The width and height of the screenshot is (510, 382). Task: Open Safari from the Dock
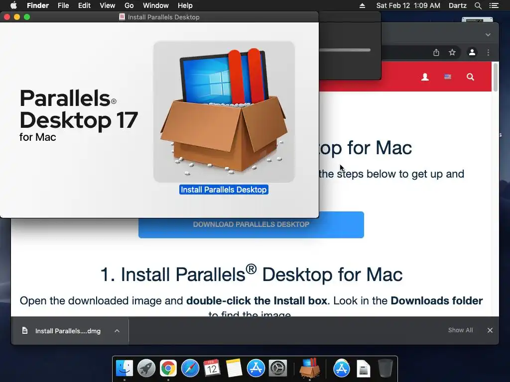coord(190,369)
